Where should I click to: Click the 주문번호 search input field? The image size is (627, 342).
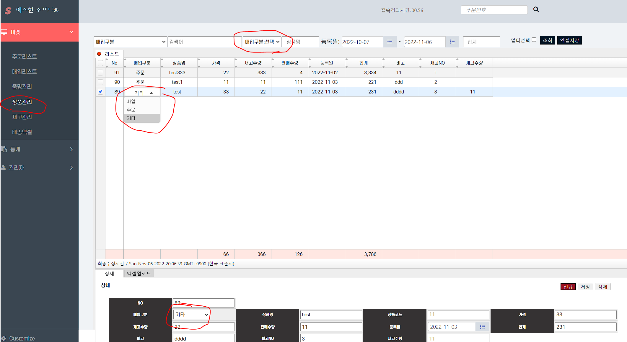pyautogui.click(x=494, y=10)
